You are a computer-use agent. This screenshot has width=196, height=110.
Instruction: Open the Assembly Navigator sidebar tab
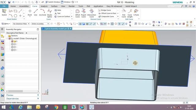(x=2, y=36)
